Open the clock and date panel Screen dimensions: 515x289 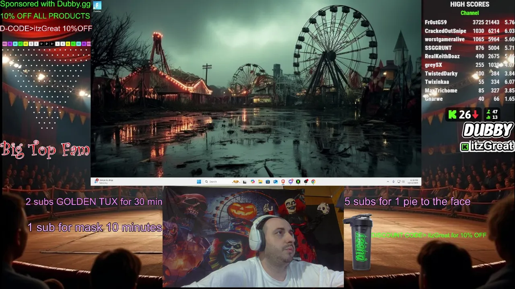point(413,181)
